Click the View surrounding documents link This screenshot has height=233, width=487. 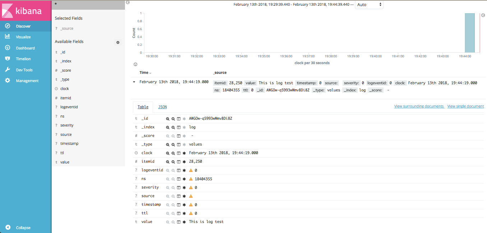419,106
